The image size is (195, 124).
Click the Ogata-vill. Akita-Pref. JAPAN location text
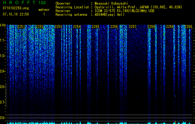tap(138, 7)
